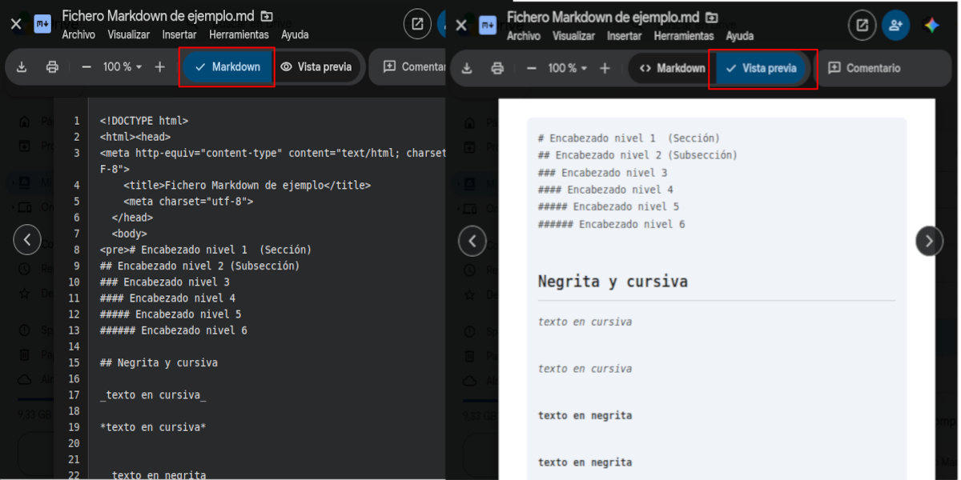Screen dimensions: 961x480
Task: Open 100 % zoom dropdown in right-hand window
Action: pyautogui.click(x=568, y=68)
